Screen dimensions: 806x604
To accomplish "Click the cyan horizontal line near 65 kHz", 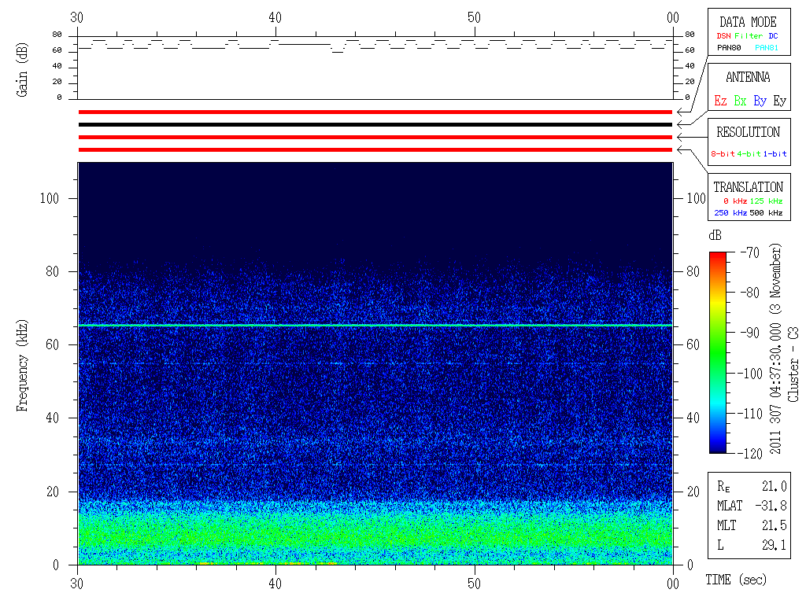I will coord(375,325).
